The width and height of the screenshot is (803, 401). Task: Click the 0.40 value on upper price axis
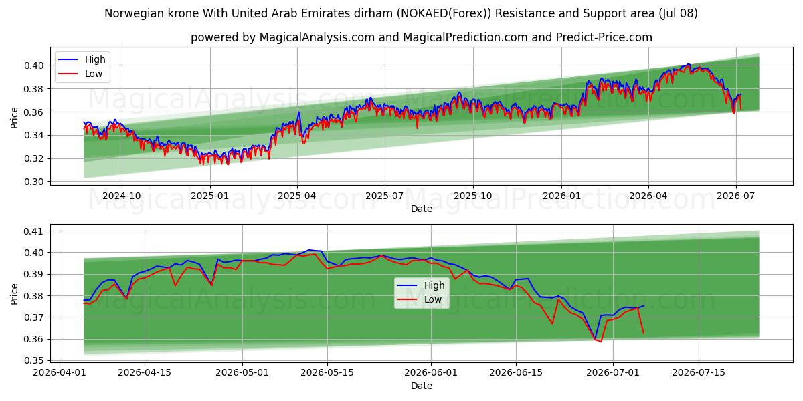tap(35, 65)
